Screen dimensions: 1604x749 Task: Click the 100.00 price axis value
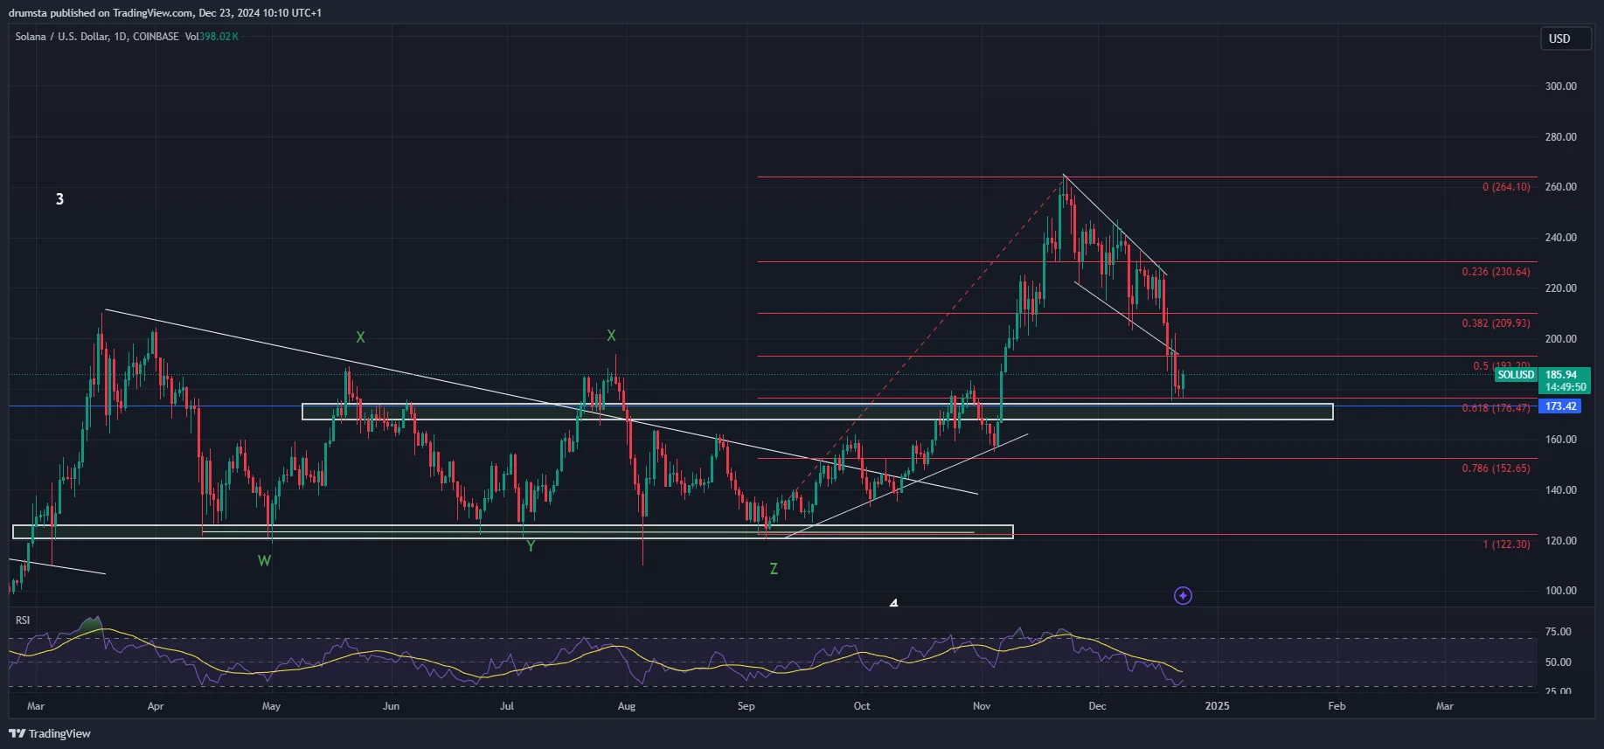pyautogui.click(x=1560, y=591)
